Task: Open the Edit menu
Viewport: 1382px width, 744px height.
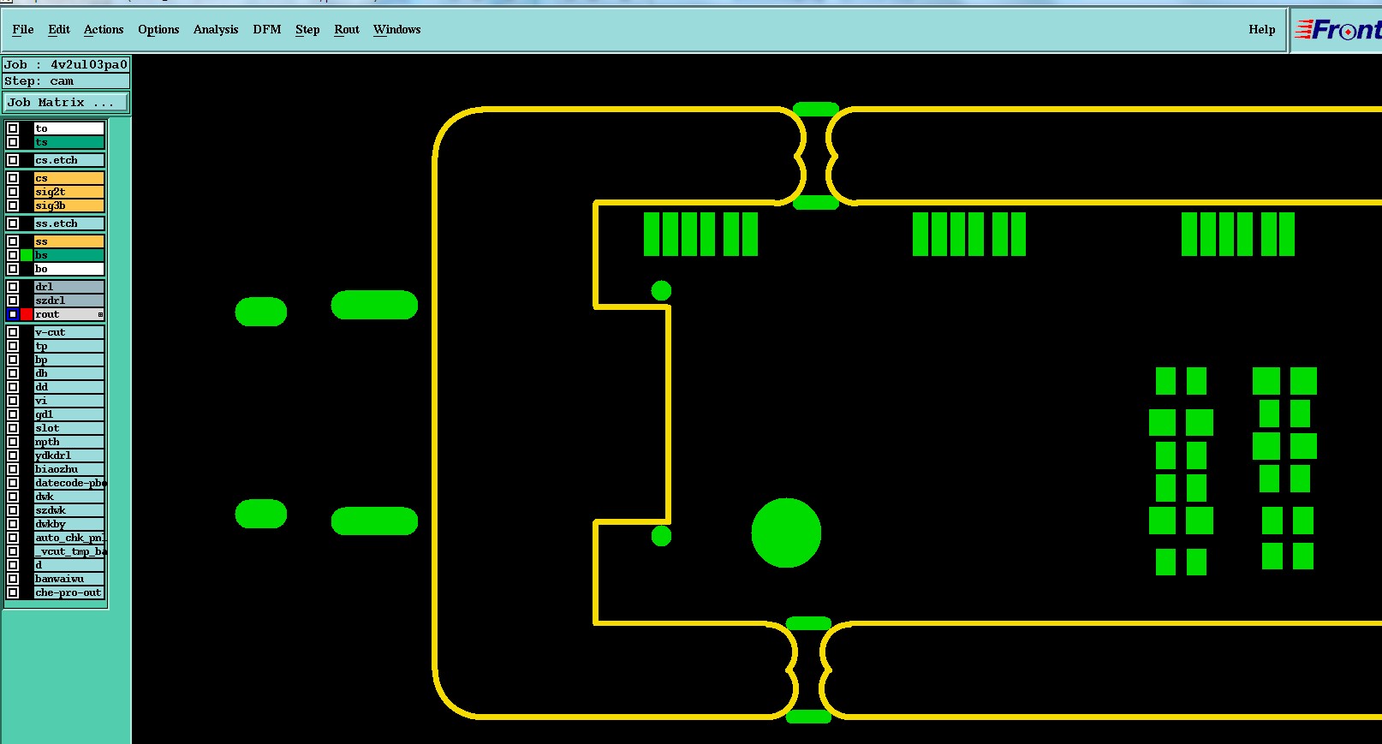Action: [59, 29]
